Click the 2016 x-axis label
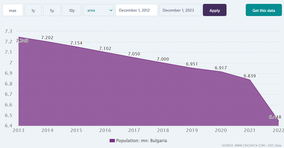284x148 pixels. pyautogui.click(x=105, y=130)
